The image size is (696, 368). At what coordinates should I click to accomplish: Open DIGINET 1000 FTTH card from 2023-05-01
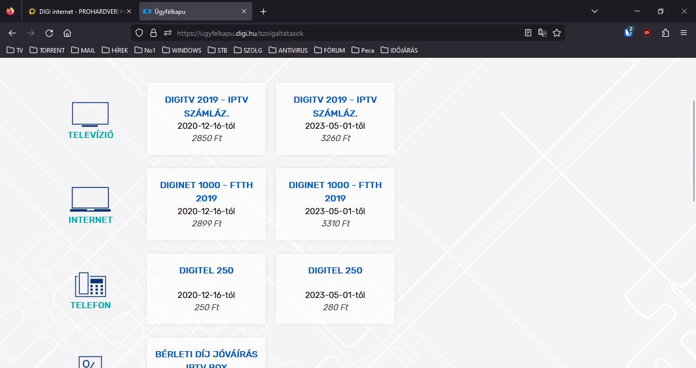click(x=335, y=204)
